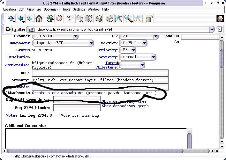Image resolution: width=226 pixels, height=160 pixels.
Task: Click the Vote for this bug link
Action: click(80, 115)
